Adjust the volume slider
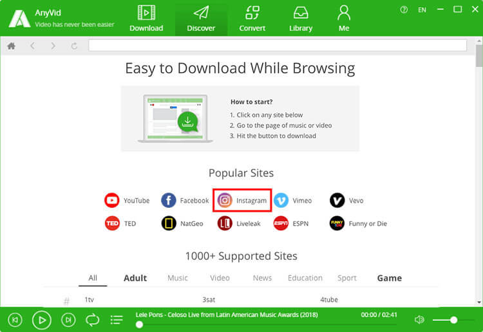The height and width of the screenshot is (332, 483). 453,320
